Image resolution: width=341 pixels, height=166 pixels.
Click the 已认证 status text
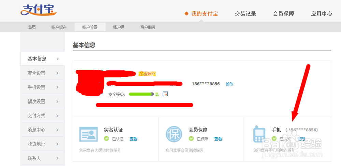118,139
